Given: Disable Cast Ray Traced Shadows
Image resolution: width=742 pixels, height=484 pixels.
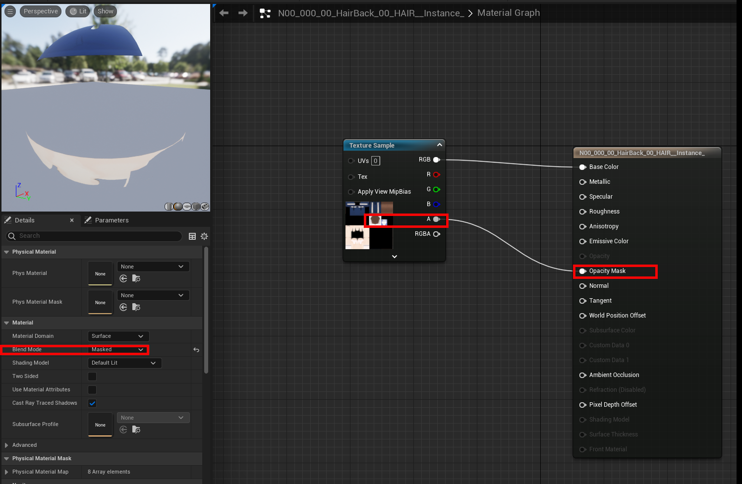Looking at the screenshot, I should point(92,403).
